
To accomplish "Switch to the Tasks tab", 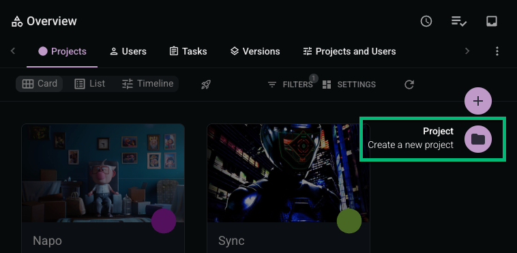I will tap(188, 51).
